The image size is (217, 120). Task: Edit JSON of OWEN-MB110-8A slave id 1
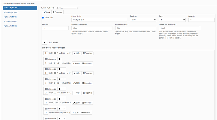click(x=75, y=113)
